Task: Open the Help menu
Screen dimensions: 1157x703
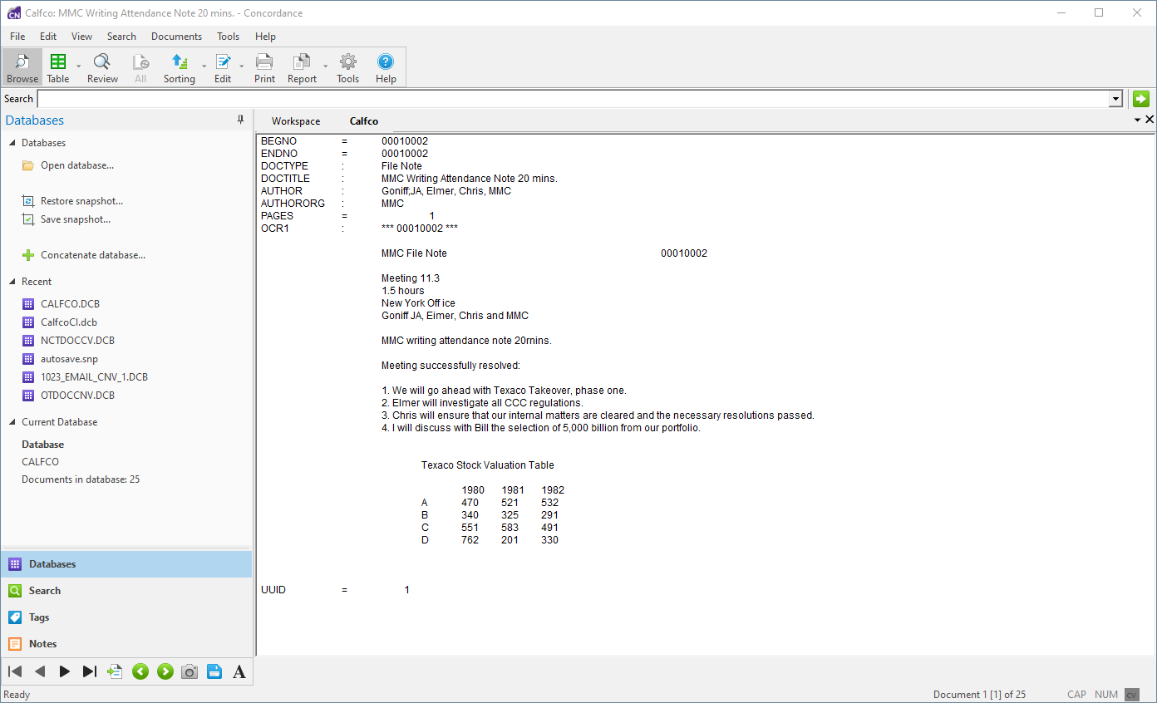Action: click(x=265, y=37)
